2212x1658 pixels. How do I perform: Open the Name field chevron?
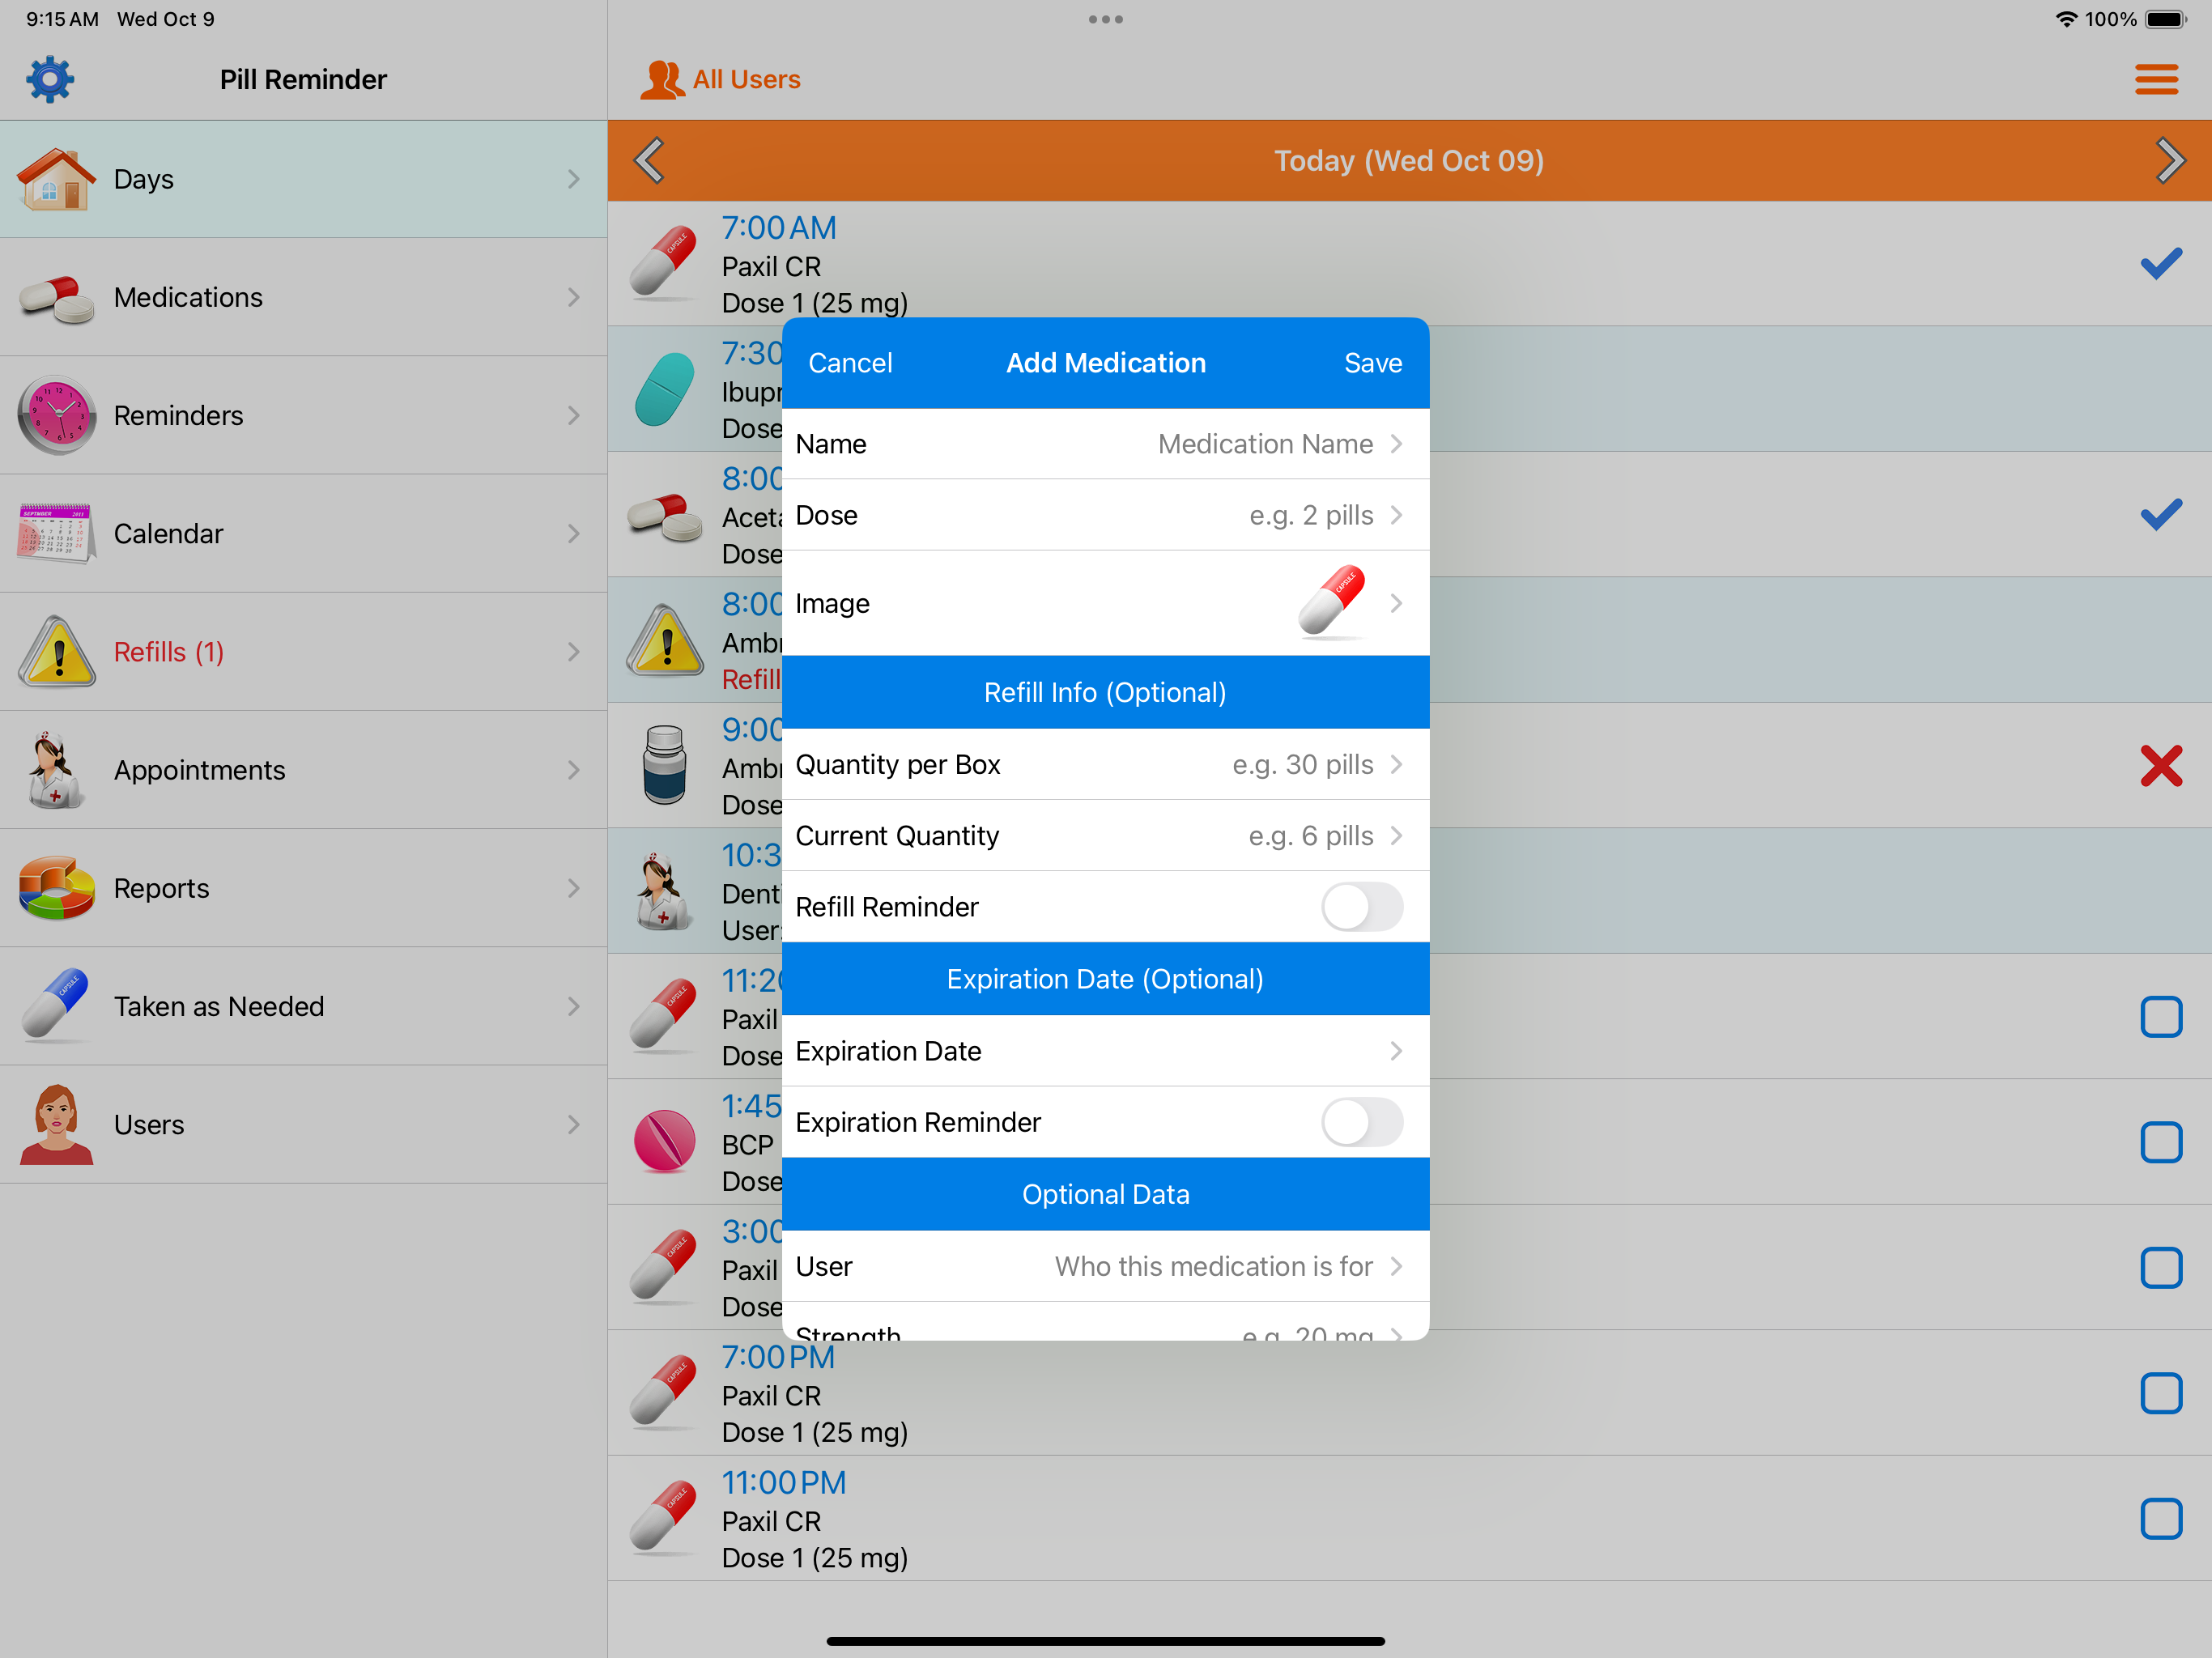coord(1396,443)
